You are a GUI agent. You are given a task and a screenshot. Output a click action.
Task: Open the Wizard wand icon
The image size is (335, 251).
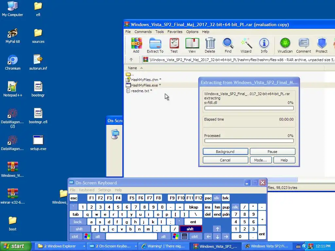pyautogui.click(x=246, y=45)
